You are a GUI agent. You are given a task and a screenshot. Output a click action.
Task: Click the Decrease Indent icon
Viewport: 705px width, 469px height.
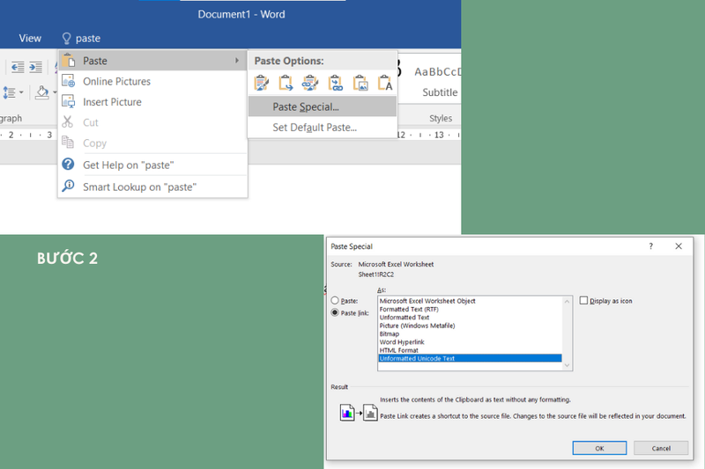click(x=17, y=68)
